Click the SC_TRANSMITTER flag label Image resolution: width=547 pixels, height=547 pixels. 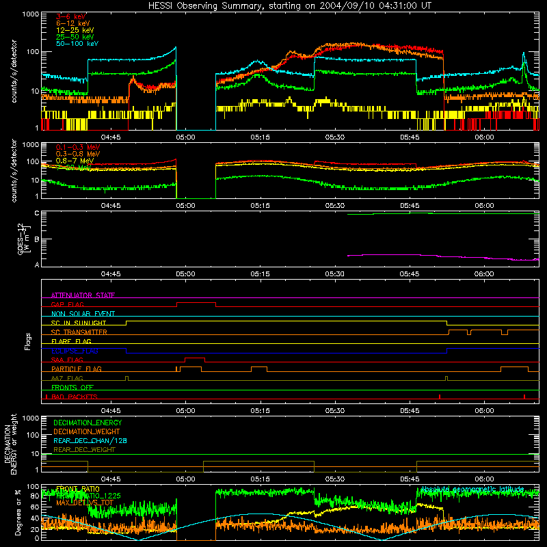pos(79,332)
